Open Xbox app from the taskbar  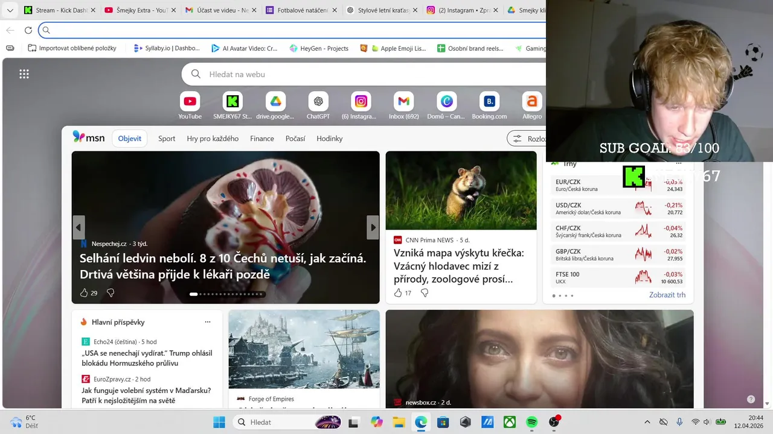(509, 422)
